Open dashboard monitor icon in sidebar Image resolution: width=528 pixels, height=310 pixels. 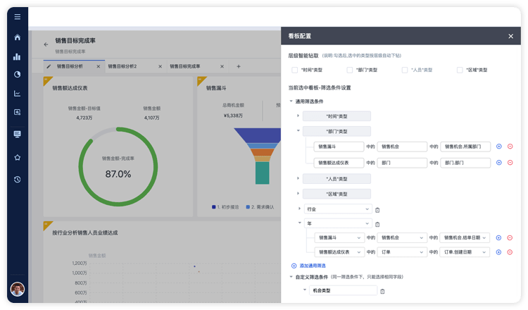pyautogui.click(x=17, y=134)
